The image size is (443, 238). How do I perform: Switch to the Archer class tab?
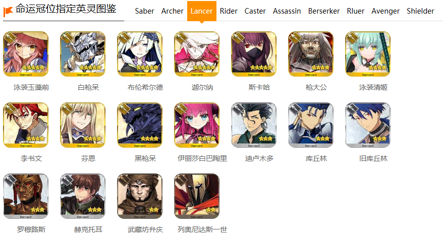pos(173,11)
